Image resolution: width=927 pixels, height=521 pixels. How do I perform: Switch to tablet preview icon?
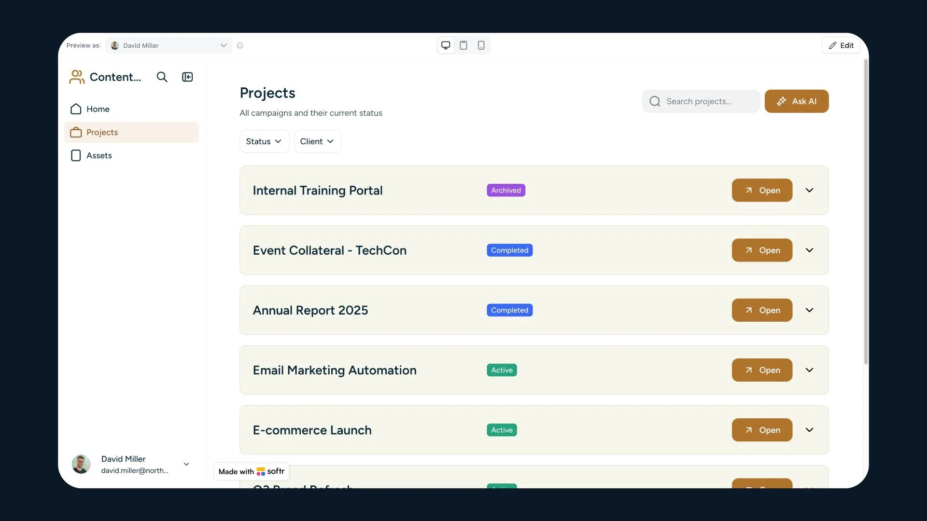pos(463,45)
